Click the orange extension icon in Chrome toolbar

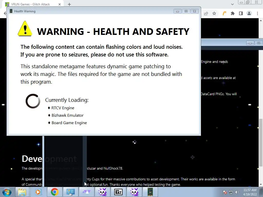[224, 13]
